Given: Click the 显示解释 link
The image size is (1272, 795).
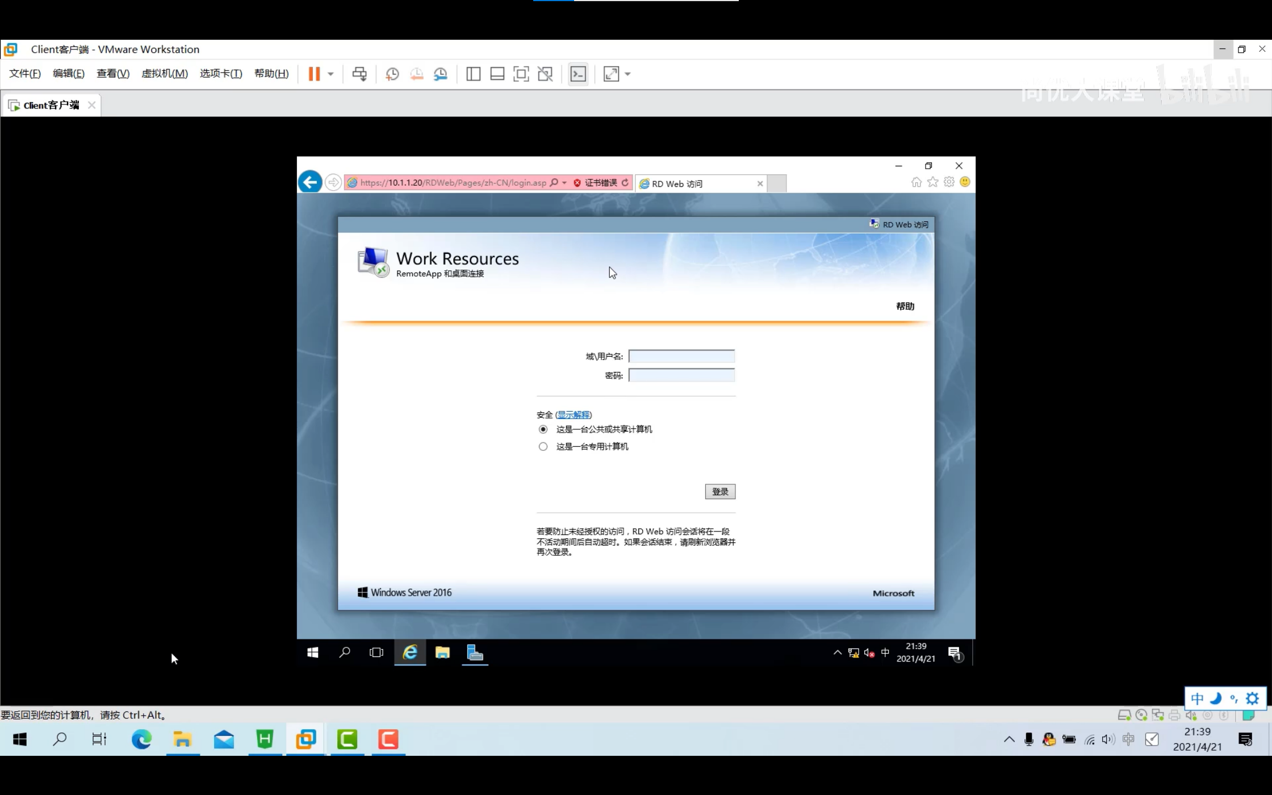Looking at the screenshot, I should 574,415.
